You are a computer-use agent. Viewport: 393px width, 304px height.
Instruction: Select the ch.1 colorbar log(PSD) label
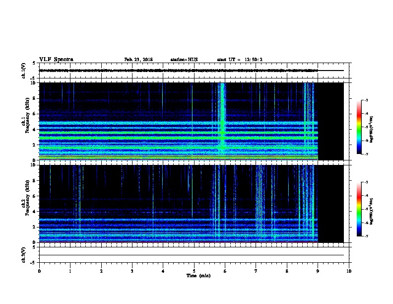click(371, 129)
